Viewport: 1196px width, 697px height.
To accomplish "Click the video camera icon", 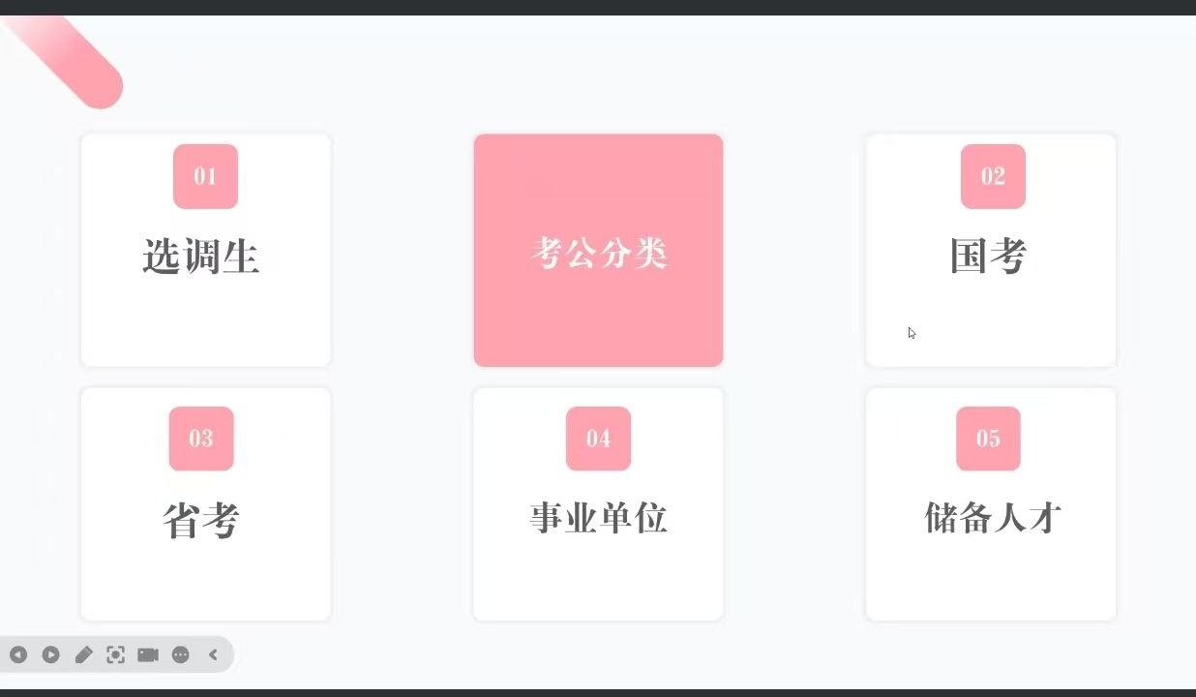I will coord(148,655).
